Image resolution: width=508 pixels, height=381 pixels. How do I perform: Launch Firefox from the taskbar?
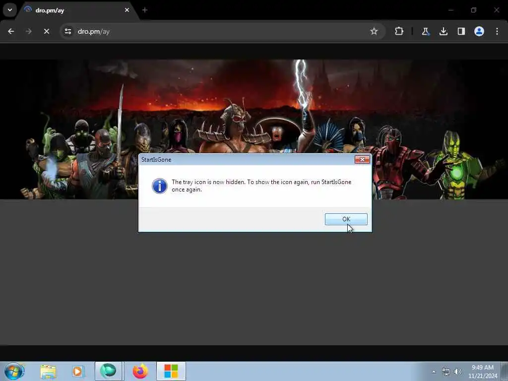pyautogui.click(x=140, y=371)
